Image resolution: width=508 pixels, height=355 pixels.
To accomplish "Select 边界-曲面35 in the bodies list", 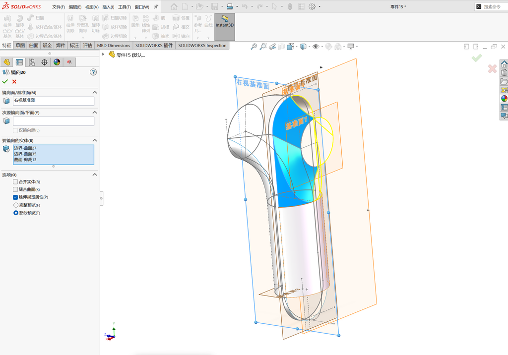I will click(25, 154).
